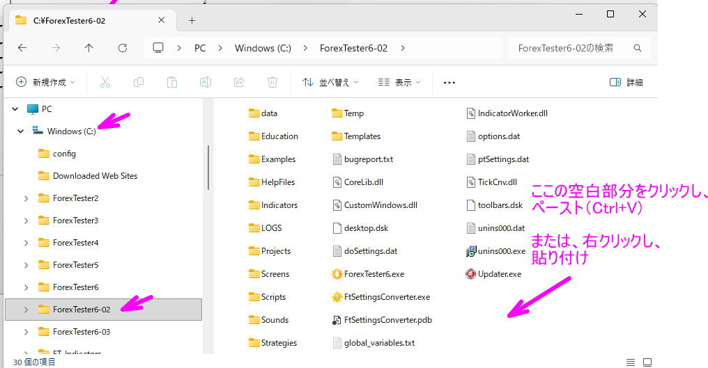Image resolution: width=708 pixels, height=368 pixels.
Task: Select FtSettingsConverter.pdb file
Action: click(382, 320)
